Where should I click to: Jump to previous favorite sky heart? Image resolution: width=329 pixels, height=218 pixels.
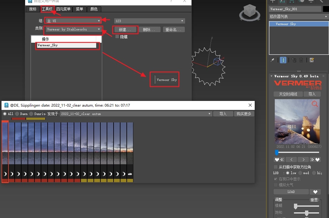(277, 160)
